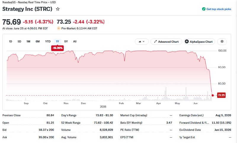Viewport: 237px width, 143px height.
Task: Click the Dec x-axis label
Action: [x=83, y=103]
